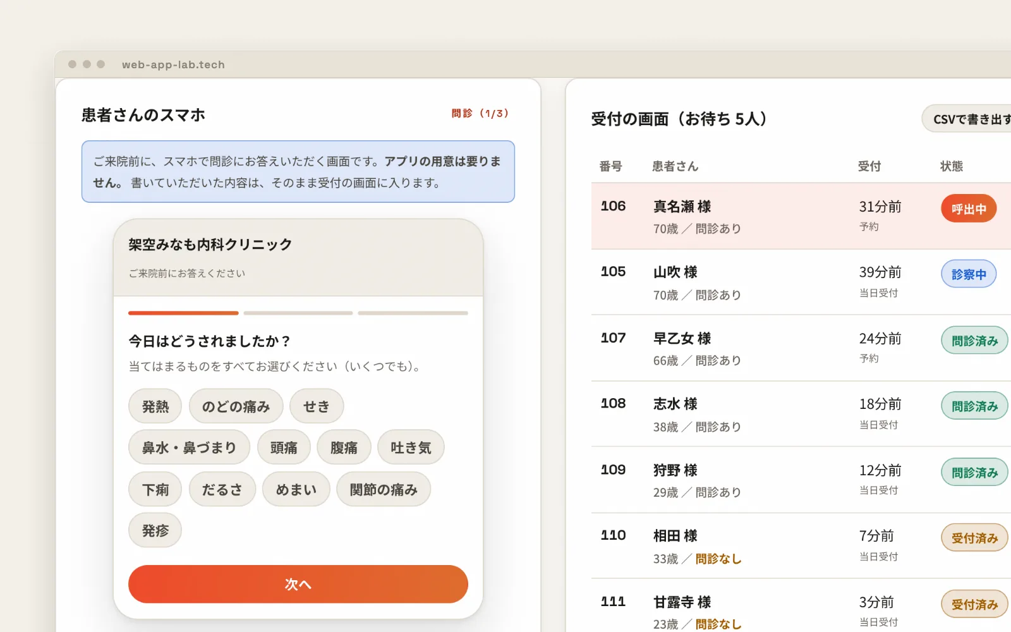Toggle the だるさ symptom chip
This screenshot has height=632, width=1011.
(x=222, y=489)
